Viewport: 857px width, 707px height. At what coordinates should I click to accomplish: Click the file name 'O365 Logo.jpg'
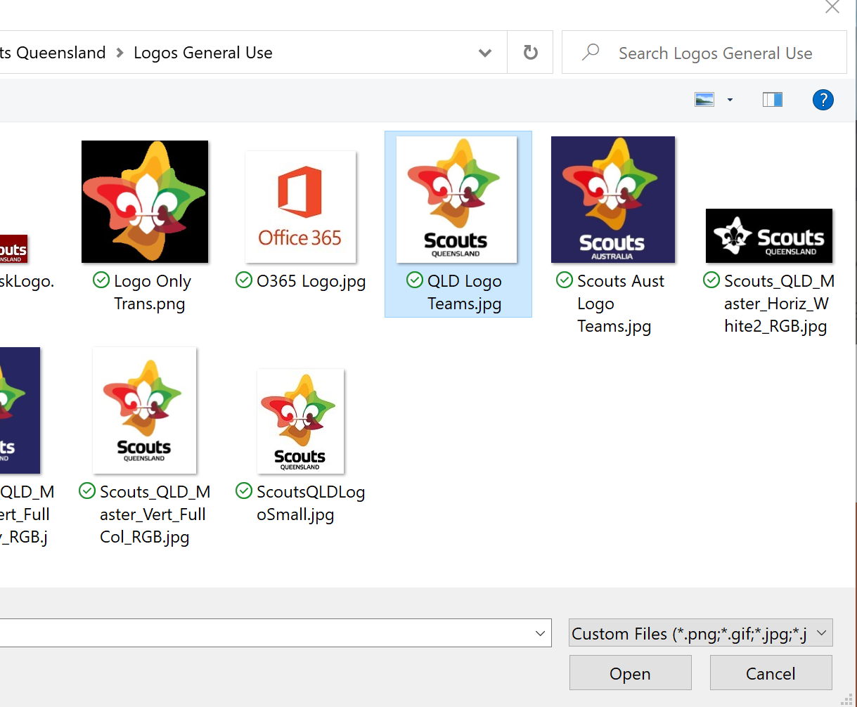click(x=311, y=282)
